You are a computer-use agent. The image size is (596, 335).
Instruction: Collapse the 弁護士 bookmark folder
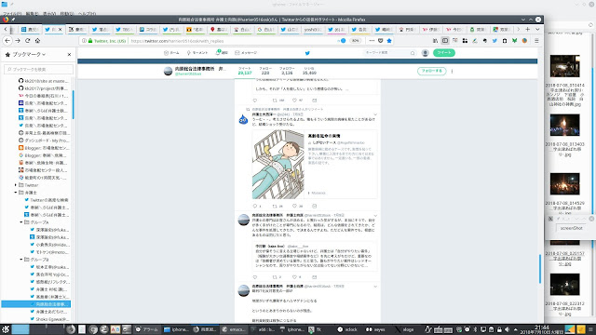point(16,193)
